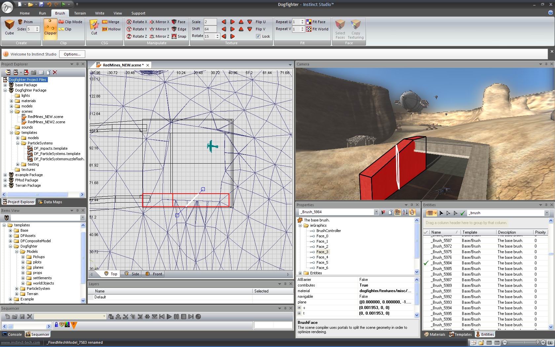Increase Repeat U stepper value

302,20
